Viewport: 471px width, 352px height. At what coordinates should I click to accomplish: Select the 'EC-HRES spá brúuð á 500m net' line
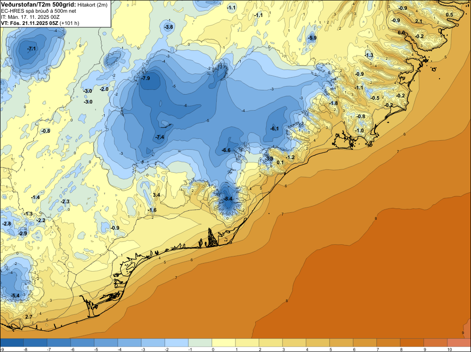(x=39, y=11)
